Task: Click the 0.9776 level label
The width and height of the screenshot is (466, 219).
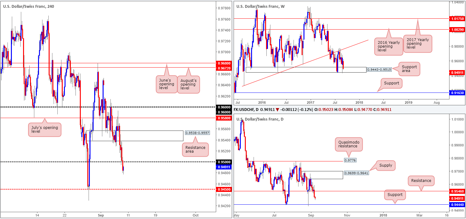Action: (x=351, y=160)
